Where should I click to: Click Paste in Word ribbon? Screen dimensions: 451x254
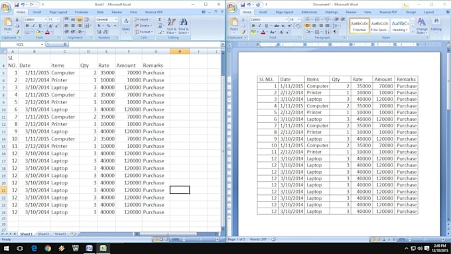pyautogui.click(x=234, y=25)
